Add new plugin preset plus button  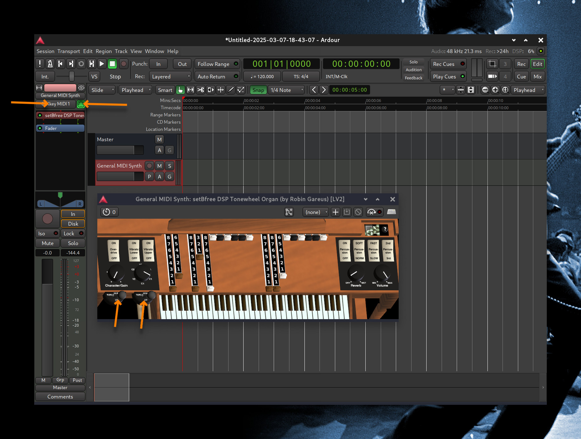point(335,212)
